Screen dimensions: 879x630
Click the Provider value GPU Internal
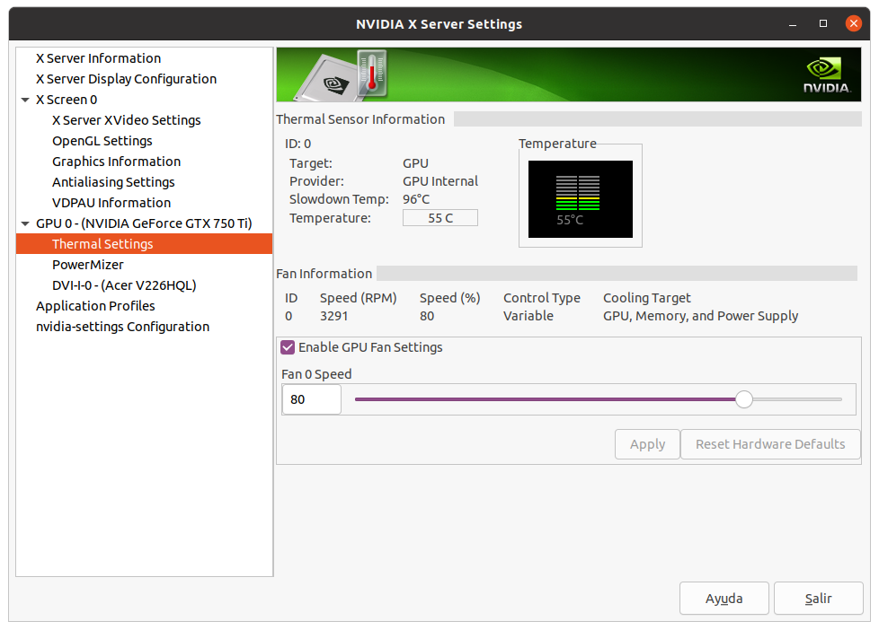coord(440,181)
